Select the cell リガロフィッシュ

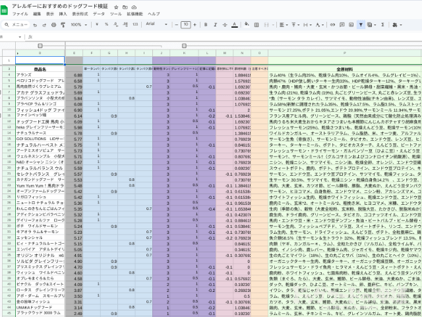40,197
